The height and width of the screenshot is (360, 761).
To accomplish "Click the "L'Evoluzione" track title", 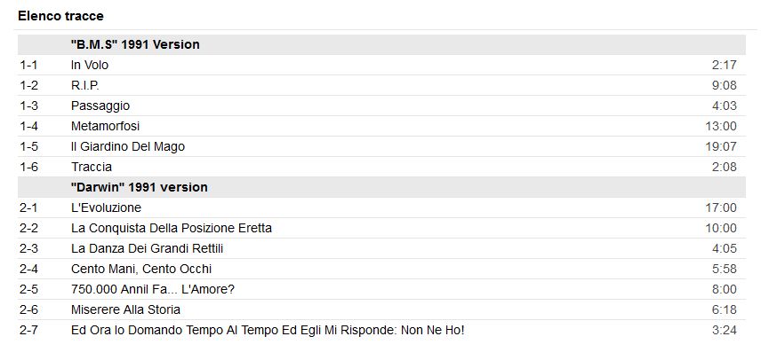I will [106, 207].
